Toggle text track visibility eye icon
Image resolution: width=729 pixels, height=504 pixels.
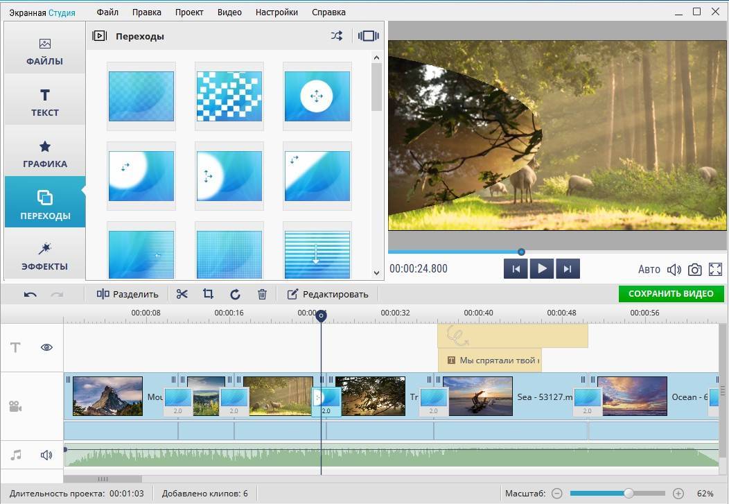pos(46,347)
